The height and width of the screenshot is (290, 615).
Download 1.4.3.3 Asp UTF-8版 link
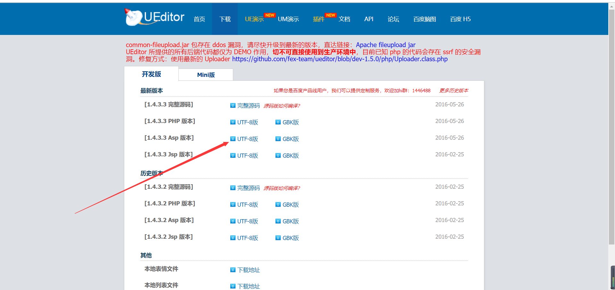248,139
